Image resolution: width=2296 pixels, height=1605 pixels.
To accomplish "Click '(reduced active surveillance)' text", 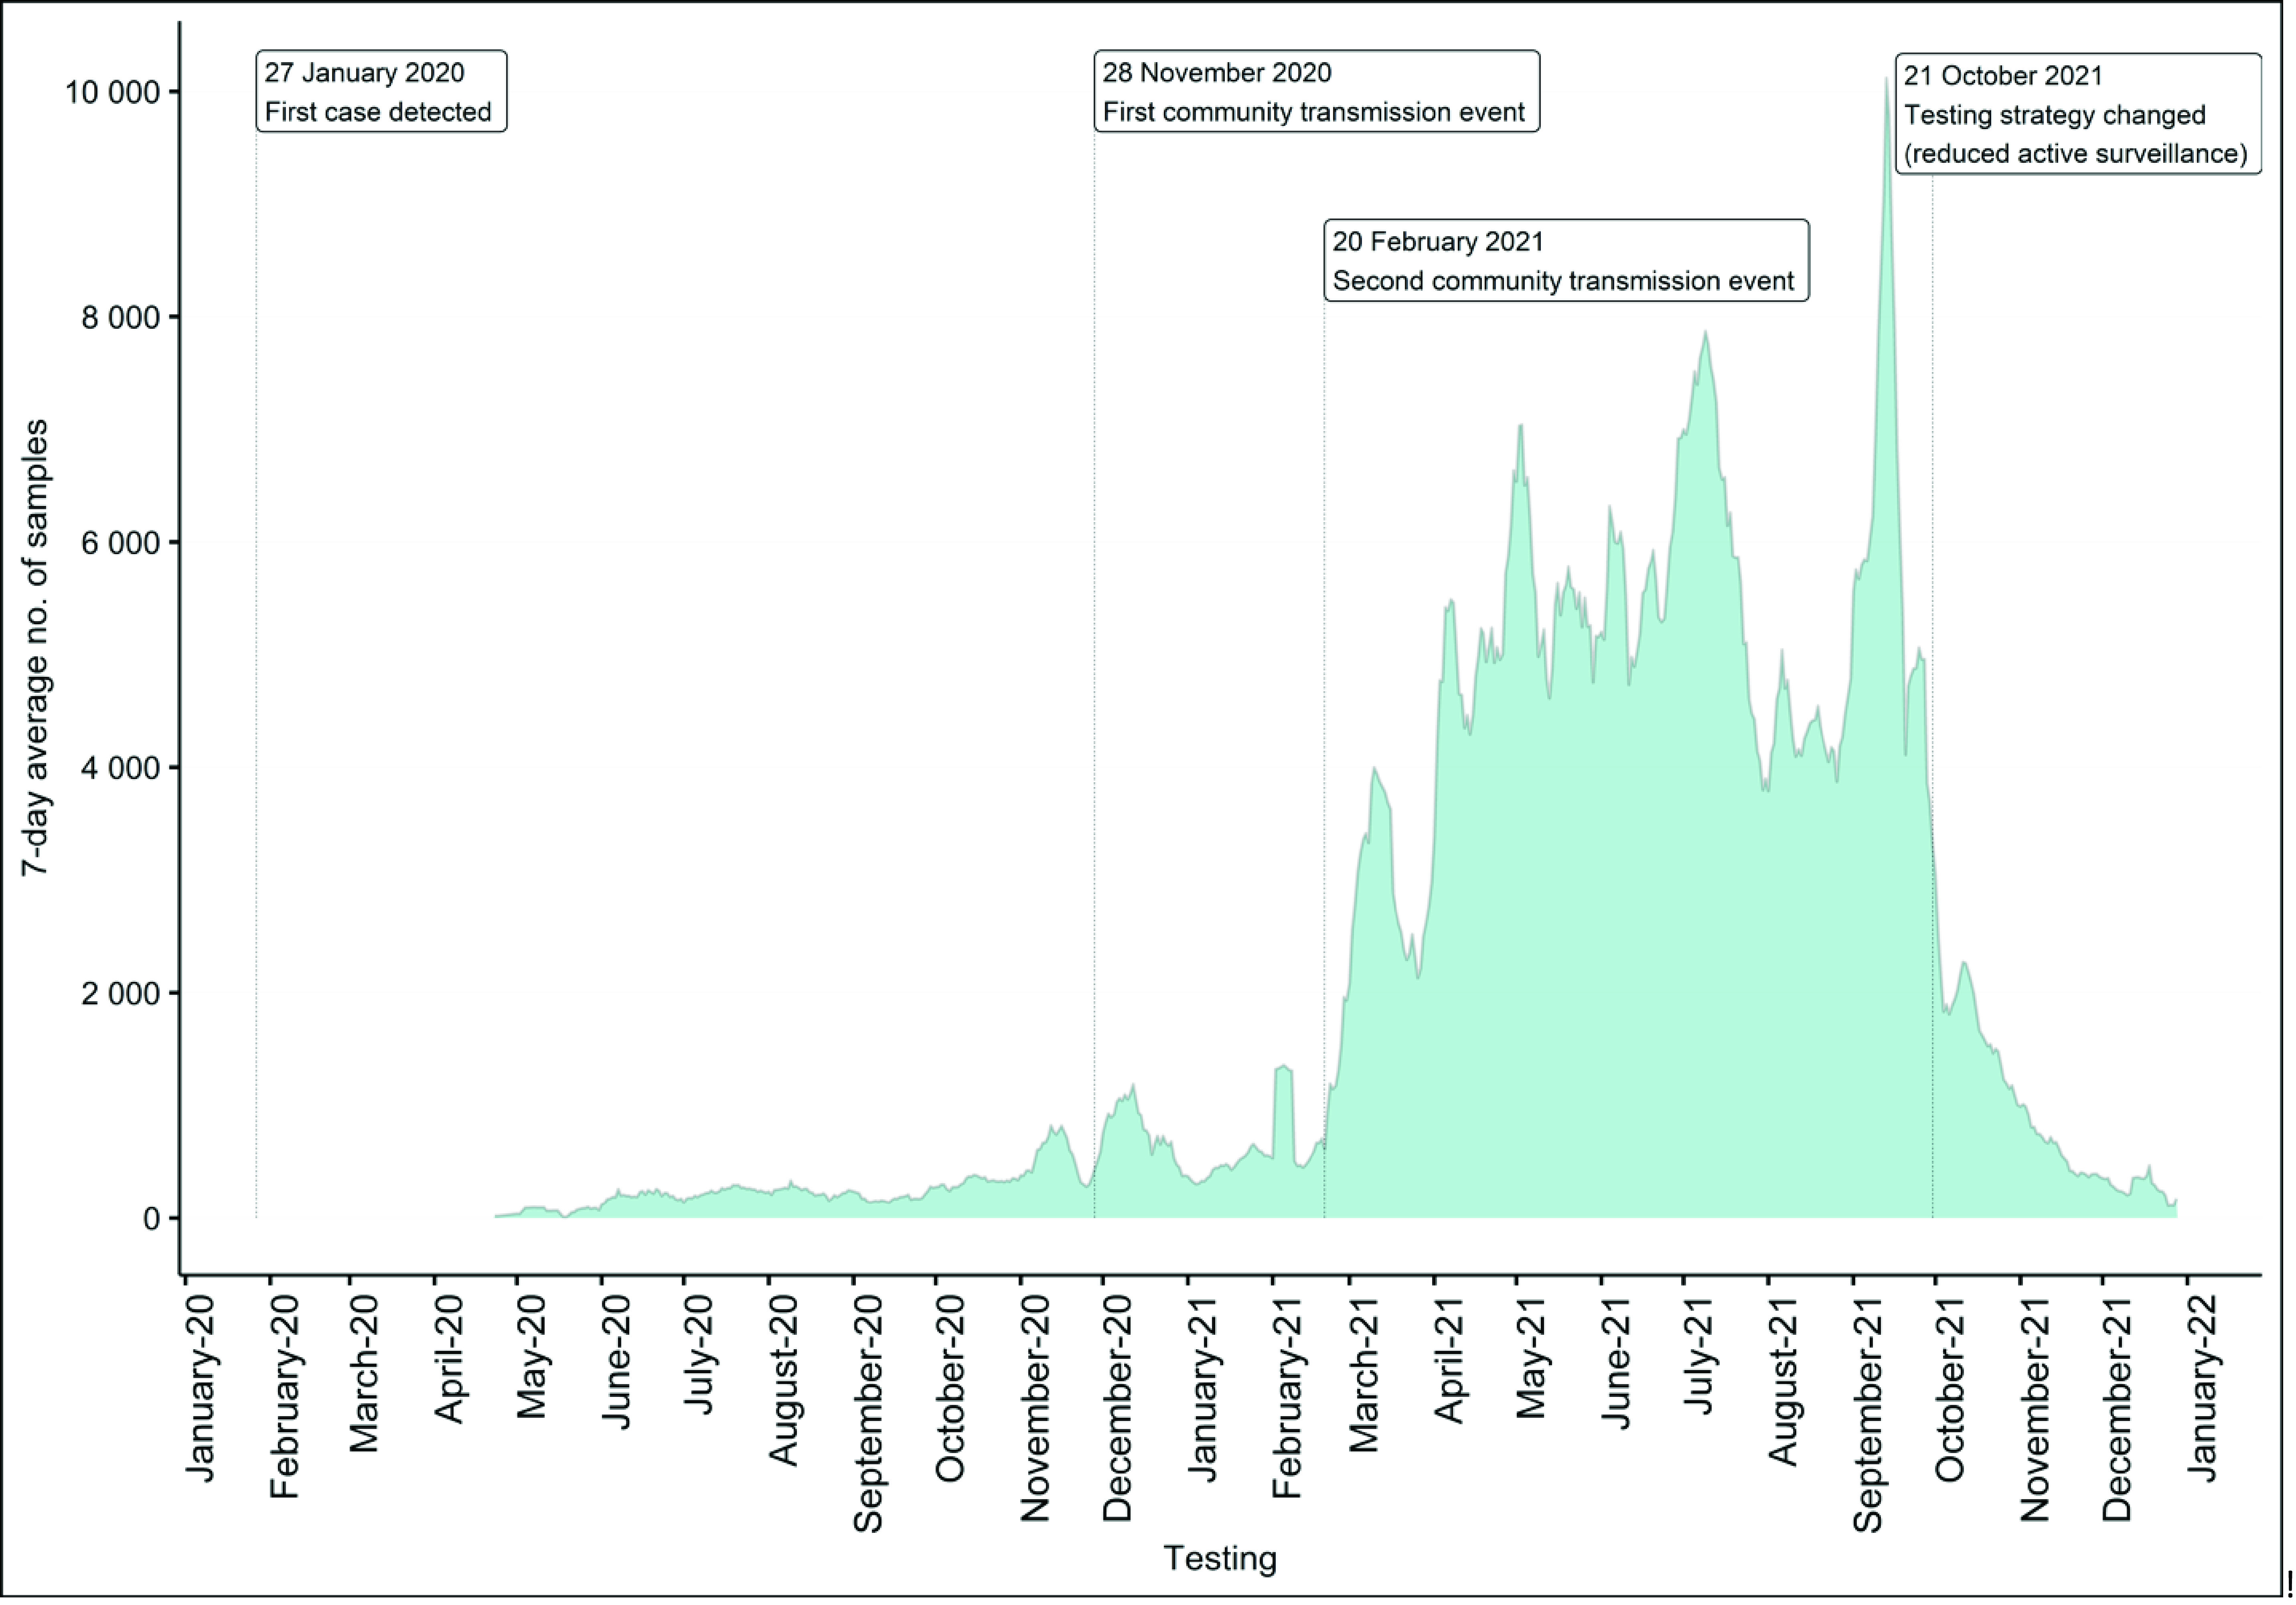I will [x=2076, y=154].
